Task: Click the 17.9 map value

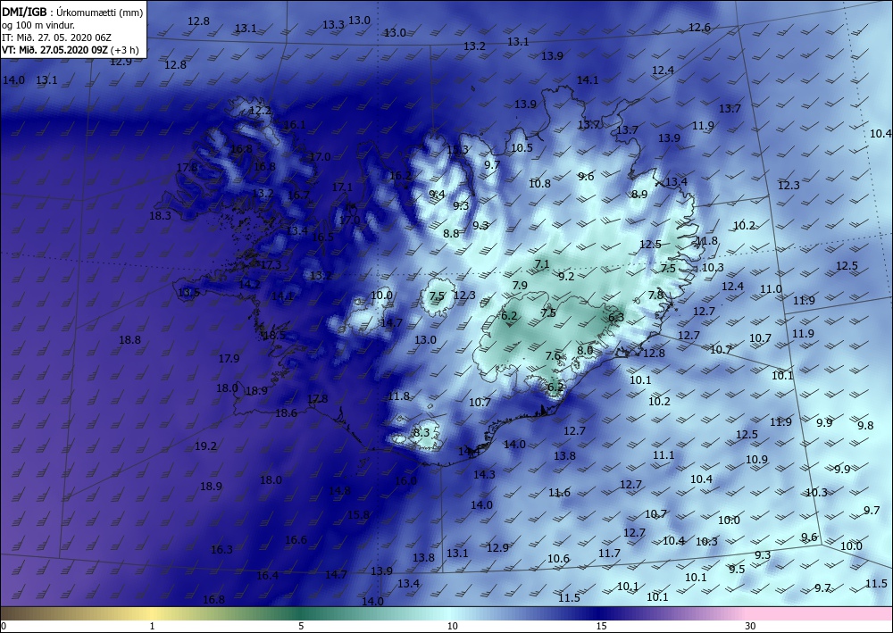Action: coord(229,359)
